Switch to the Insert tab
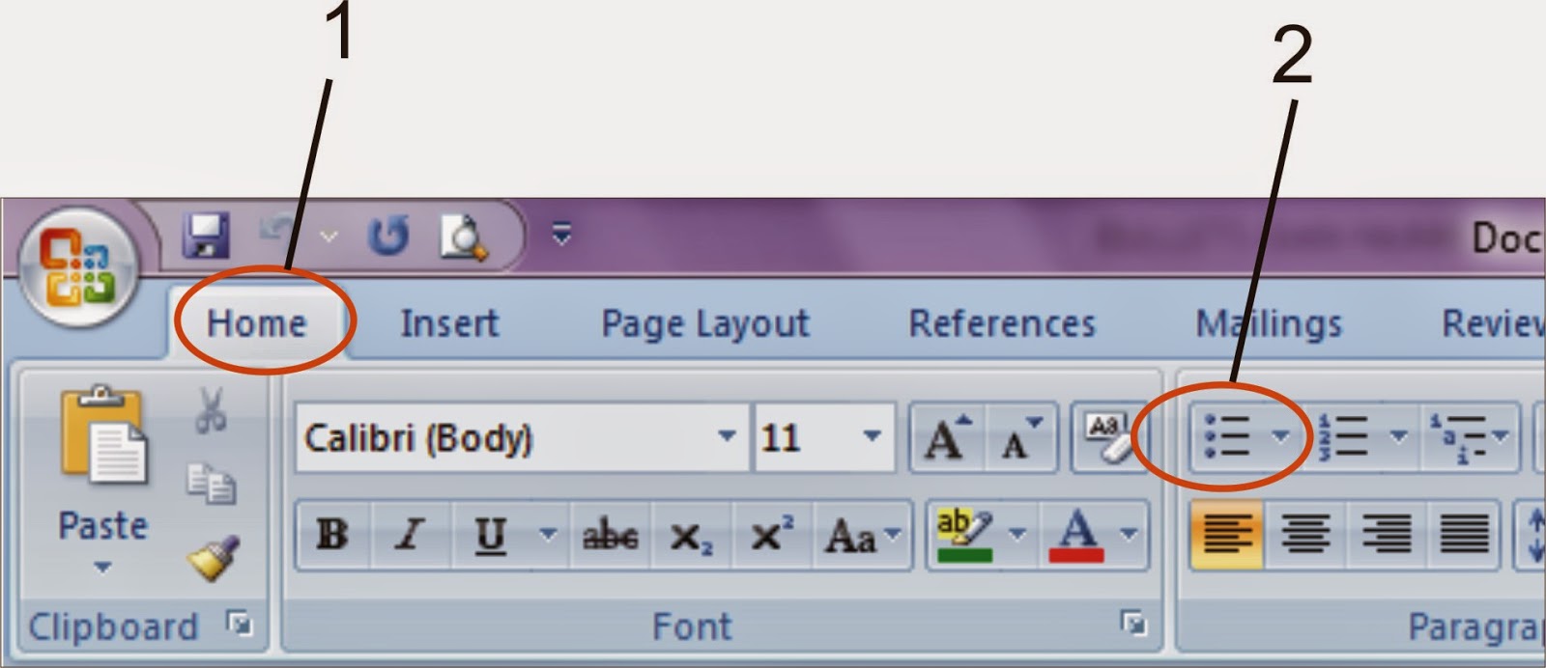 (449, 323)
